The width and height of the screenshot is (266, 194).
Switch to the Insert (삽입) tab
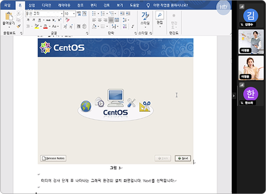[x=31, y=5]
